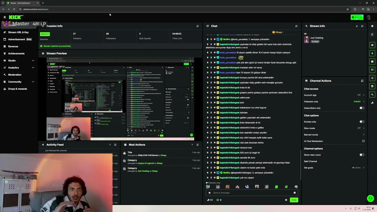
Task: Click the green support headset button
Action: (x=371, y=198)
